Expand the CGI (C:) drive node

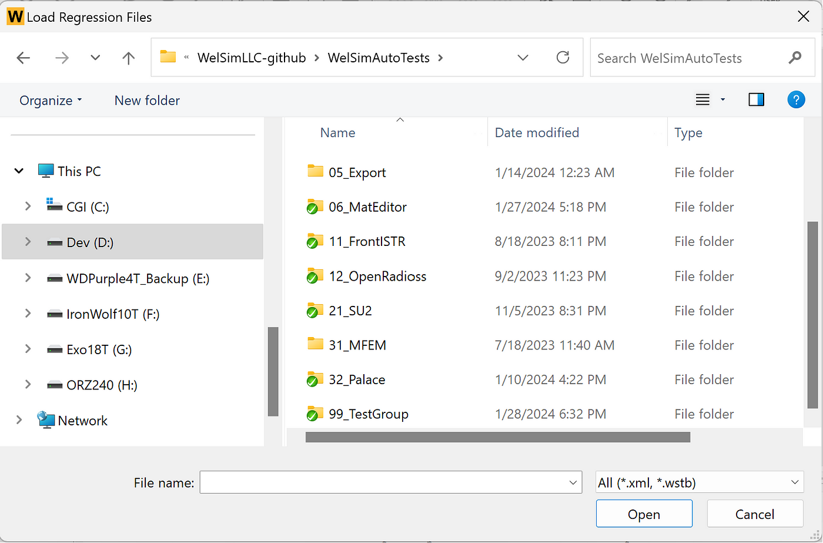point(28,206)
